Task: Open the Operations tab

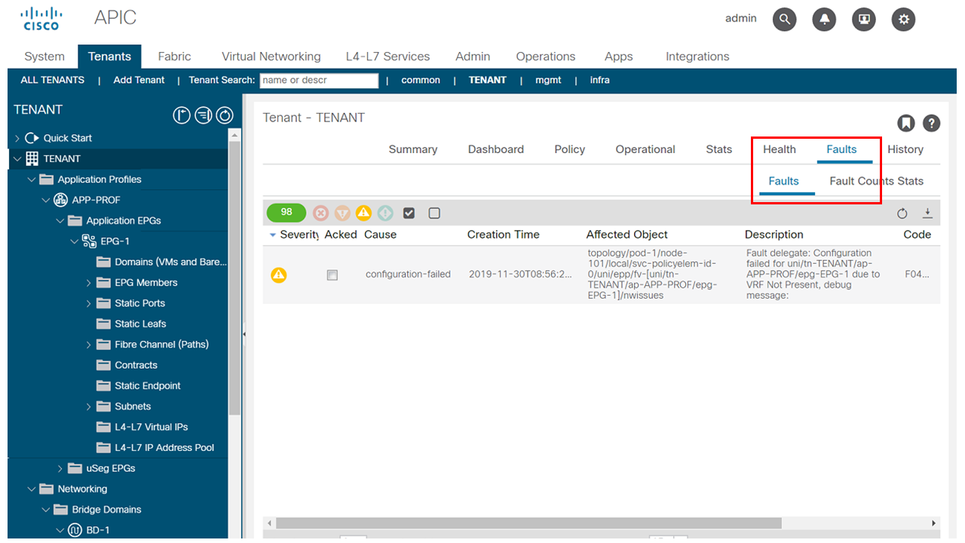Action: [546, 57]
